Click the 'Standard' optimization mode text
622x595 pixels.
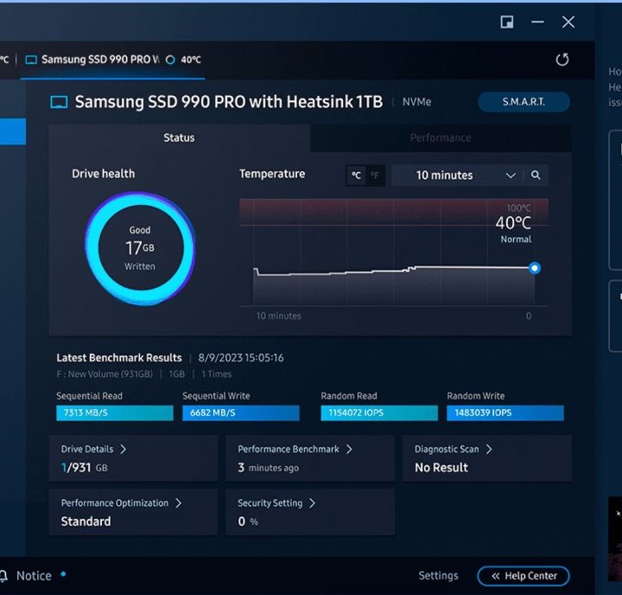(x=86, y=521)
